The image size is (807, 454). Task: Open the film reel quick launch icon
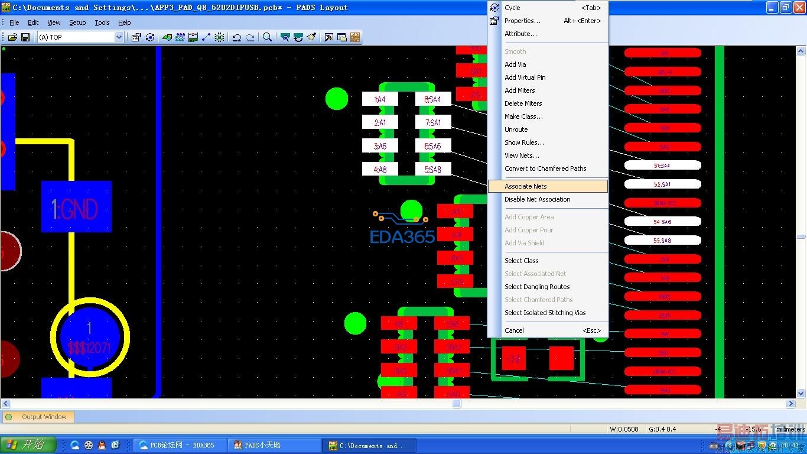click(x=89, y=445)
